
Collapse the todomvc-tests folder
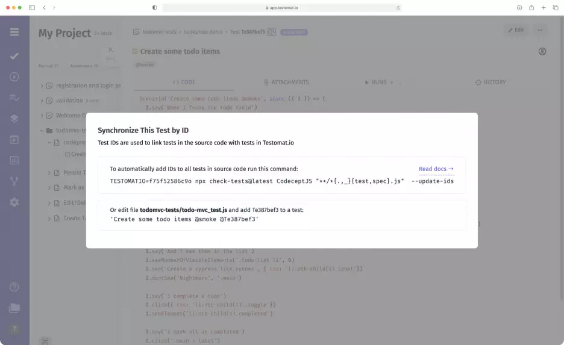click(x=42, y=130)
